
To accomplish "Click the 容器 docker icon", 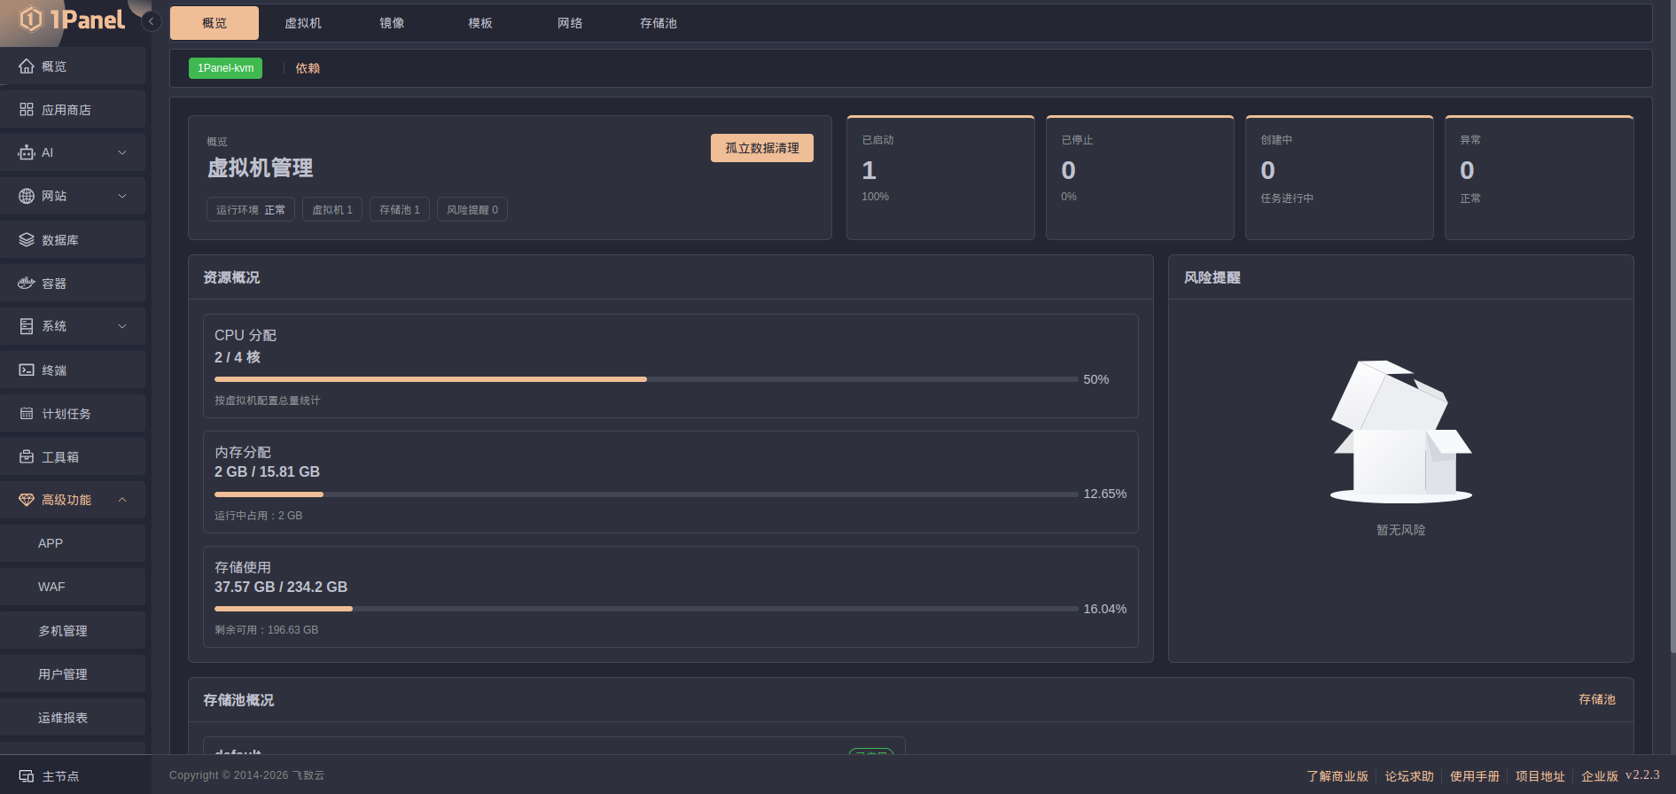I will coord(27,284).
